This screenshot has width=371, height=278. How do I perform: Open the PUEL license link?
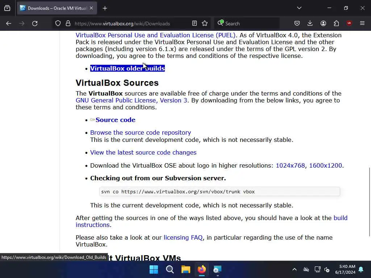tap(155, 35)
